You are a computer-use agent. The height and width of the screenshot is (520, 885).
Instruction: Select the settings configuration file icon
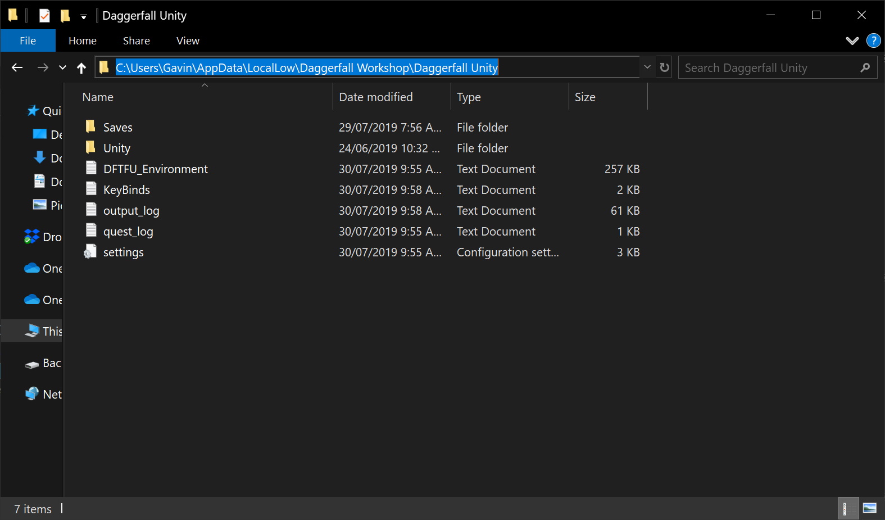[90, 251]
